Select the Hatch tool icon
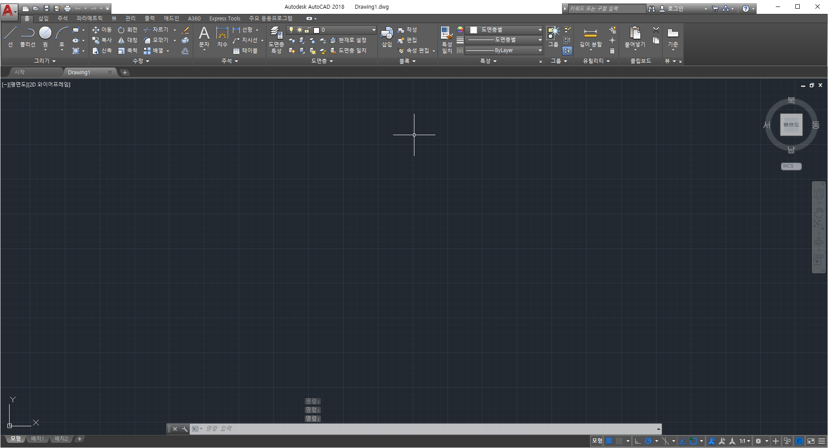Viewport: 828px width, 448px height. coord(76,51)
